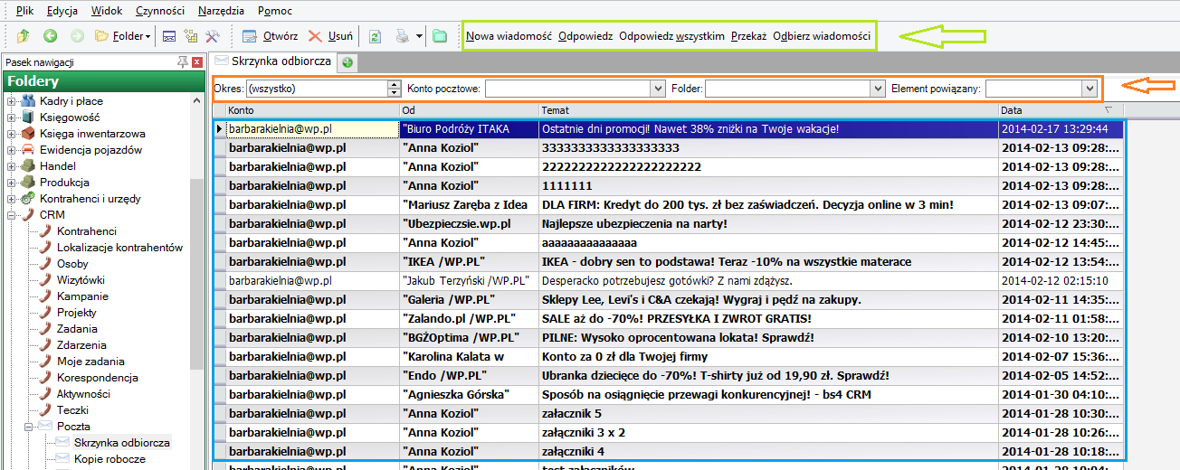
Task: Collapse the Poczta tree node
Action: pos(29,427)
